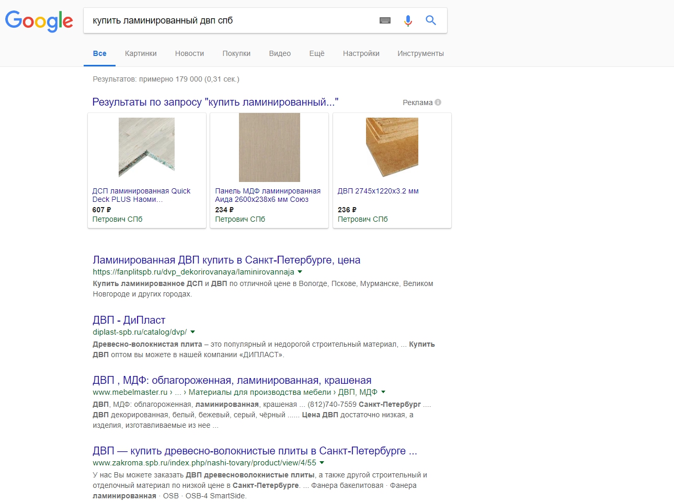Viewport: 674px width, 502px height.
Task: Open the Ламинированная ДВП купить в Санкт-Петербурге result
Action: pos(226,260)
